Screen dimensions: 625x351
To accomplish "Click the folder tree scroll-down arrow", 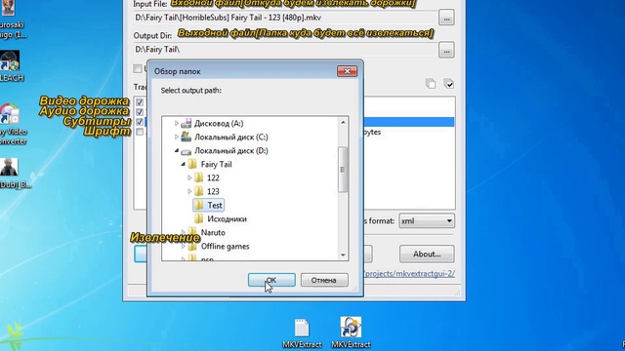I will 343,255.
